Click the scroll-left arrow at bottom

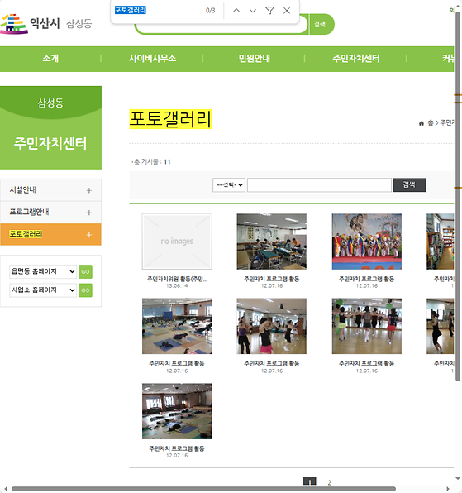tap(6, 489)
